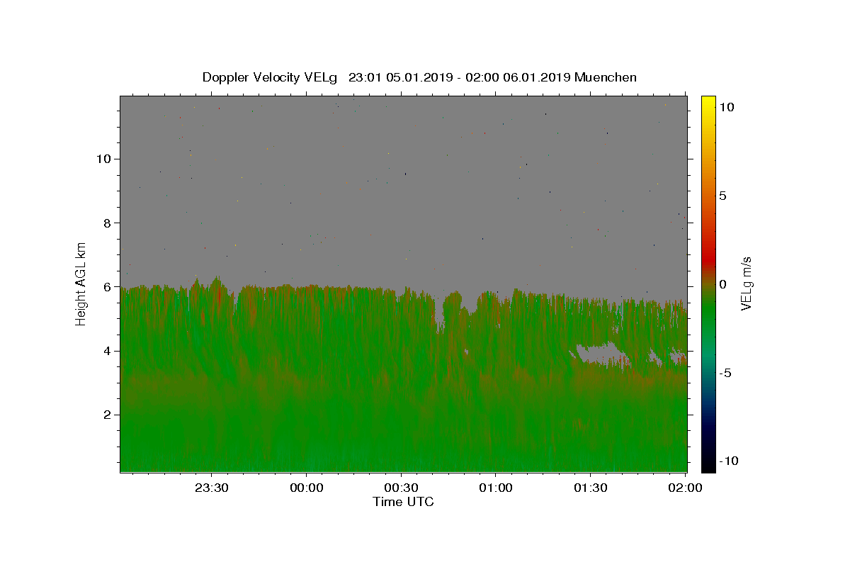Click the colorbar value -5
This screenshot has height=567, width=850.
(x=725, y=373)
